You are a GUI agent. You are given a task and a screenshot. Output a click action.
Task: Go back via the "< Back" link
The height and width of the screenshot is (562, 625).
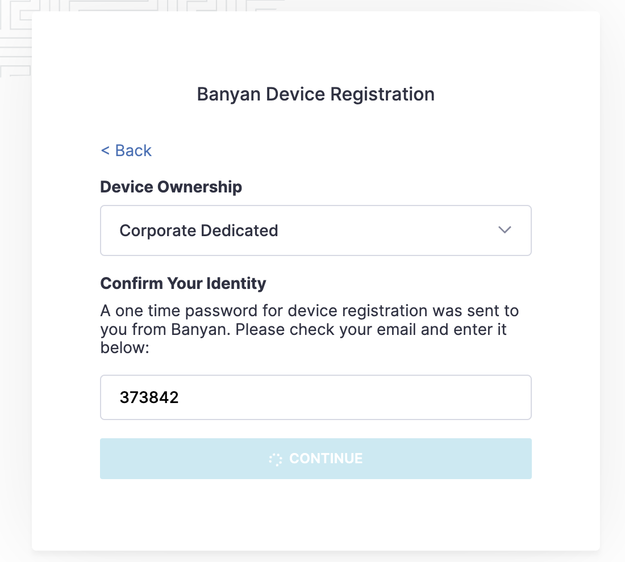tap(126, 150)
